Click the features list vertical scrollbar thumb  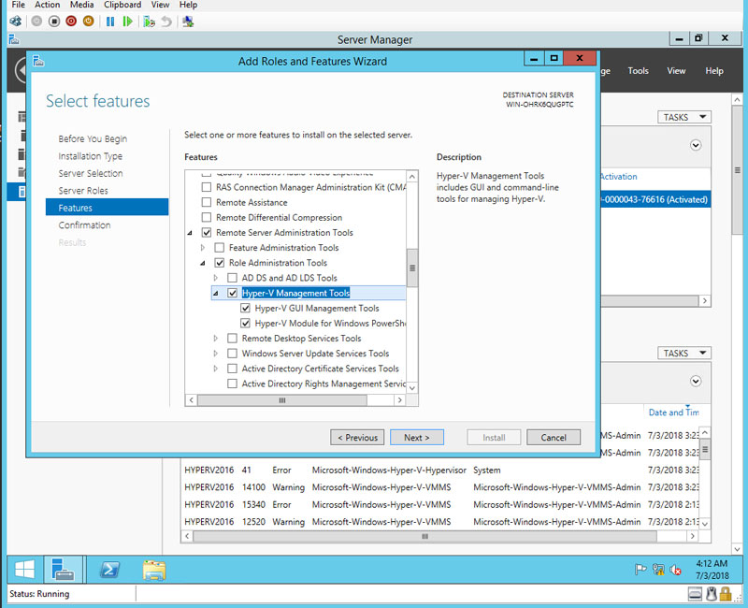[412, 268]
